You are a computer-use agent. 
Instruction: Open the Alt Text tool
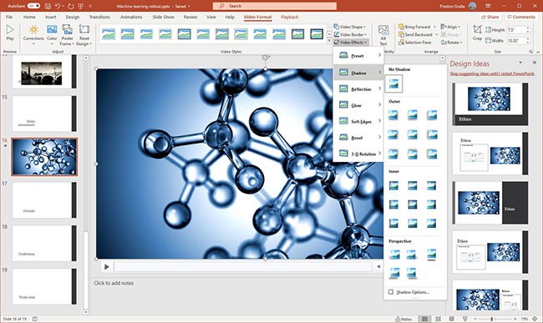[x=383, y=35]
